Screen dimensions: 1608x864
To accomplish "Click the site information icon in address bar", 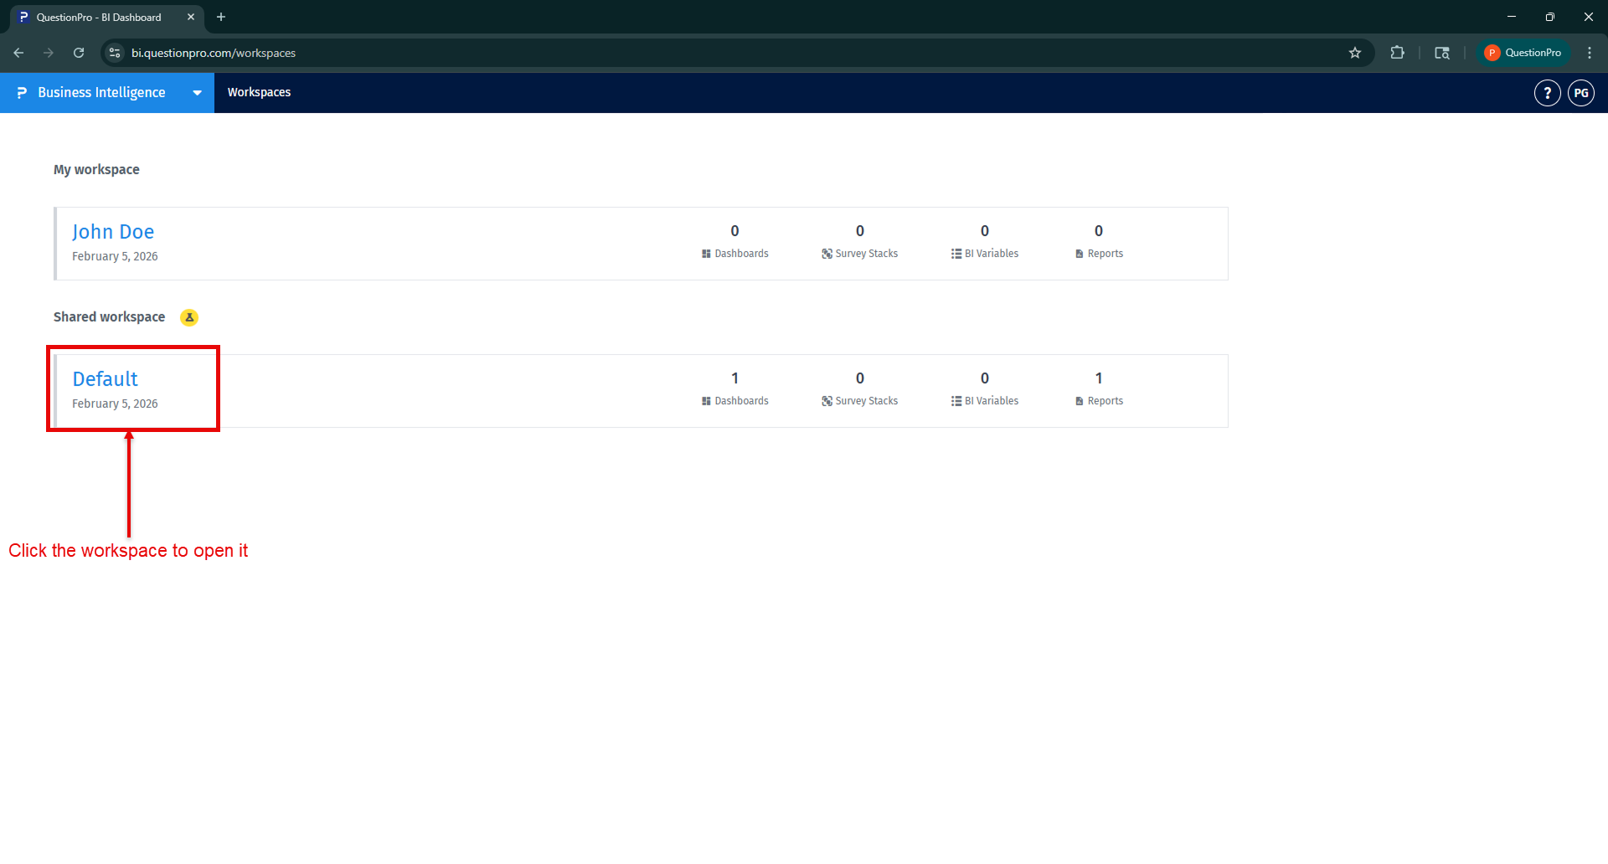I will 115,53.
